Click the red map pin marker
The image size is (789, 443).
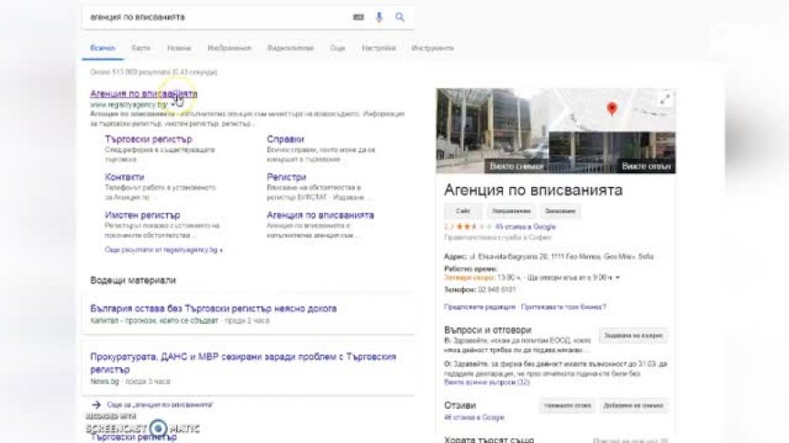point(612,108)
